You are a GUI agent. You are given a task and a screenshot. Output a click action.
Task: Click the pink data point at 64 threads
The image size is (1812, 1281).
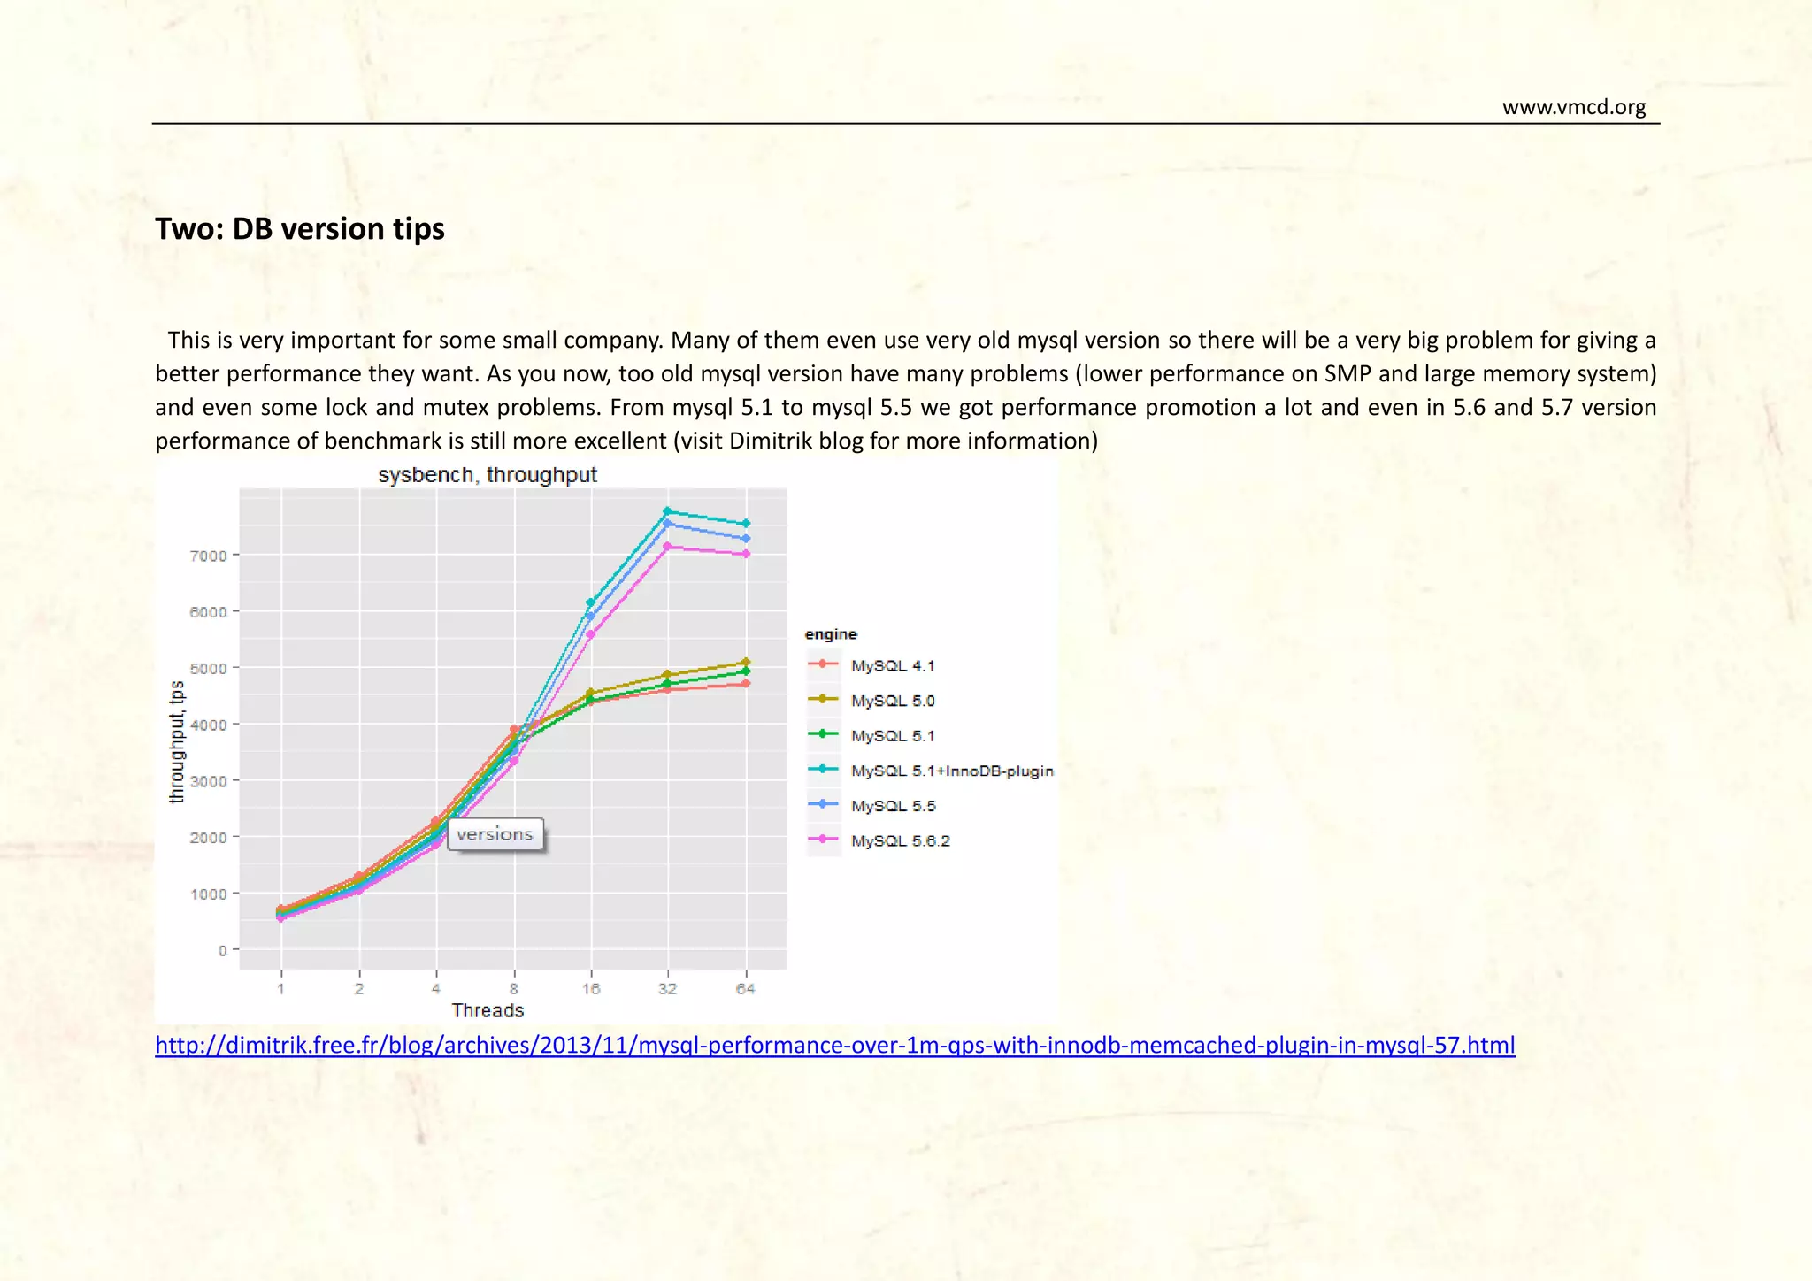[746, 554]
